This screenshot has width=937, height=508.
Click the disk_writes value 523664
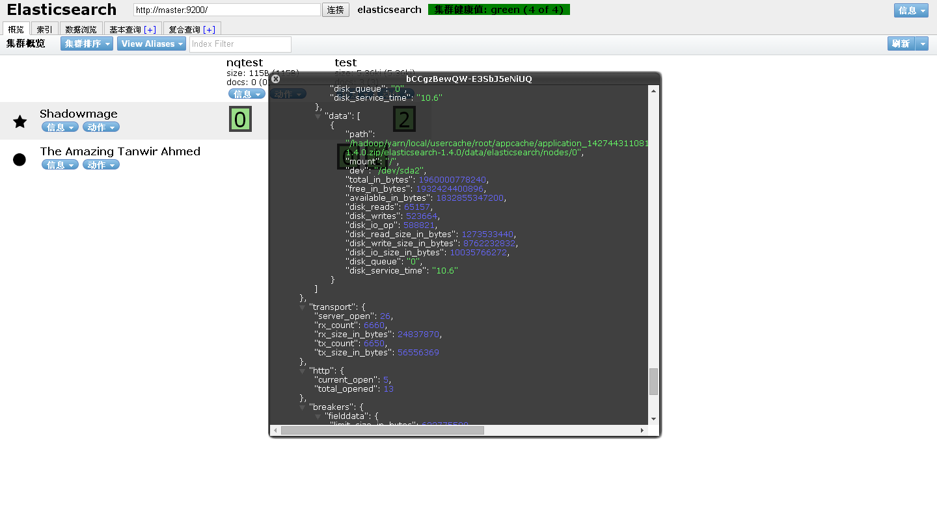422,216
